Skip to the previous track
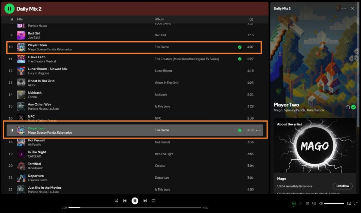The width and height of the screenshot is (361, 213). click(125, 201)
